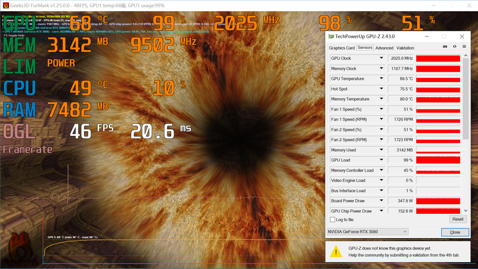The image size is (478, 269).
Task: Click scroll-down arrow in sensors list
Action: (466, 211)
